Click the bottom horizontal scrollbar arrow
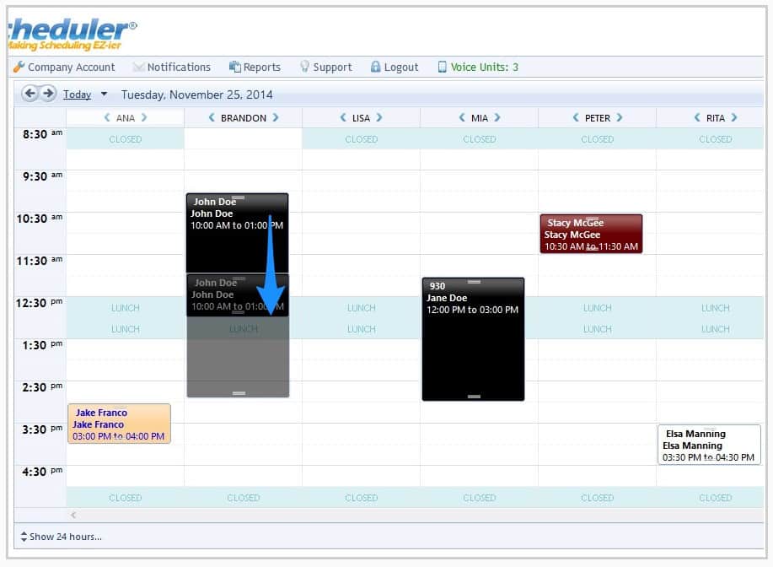The width and height of the screenshot is (773, 567). point(73,515)
